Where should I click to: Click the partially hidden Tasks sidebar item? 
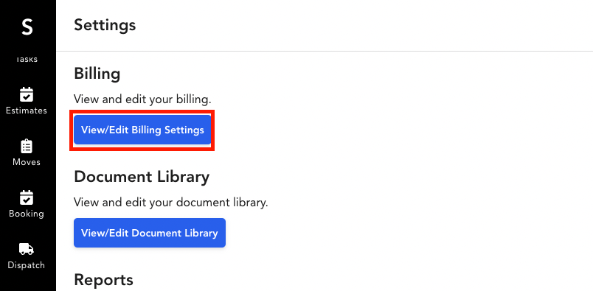[27, 60]
